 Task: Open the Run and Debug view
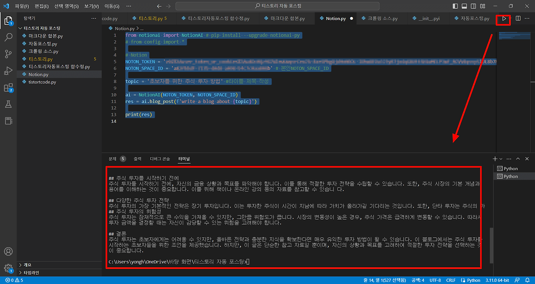8,71
